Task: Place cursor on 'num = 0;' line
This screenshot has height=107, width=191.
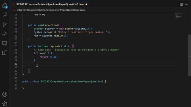Action: (39, 15)
